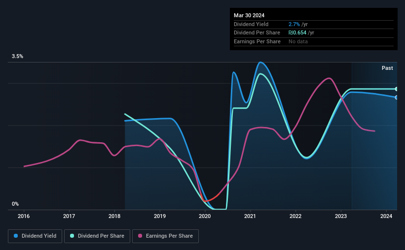Select the Dividend Yield endpoint marker
Viewport: 405px width, 250px height.
[x=396, y=97]
